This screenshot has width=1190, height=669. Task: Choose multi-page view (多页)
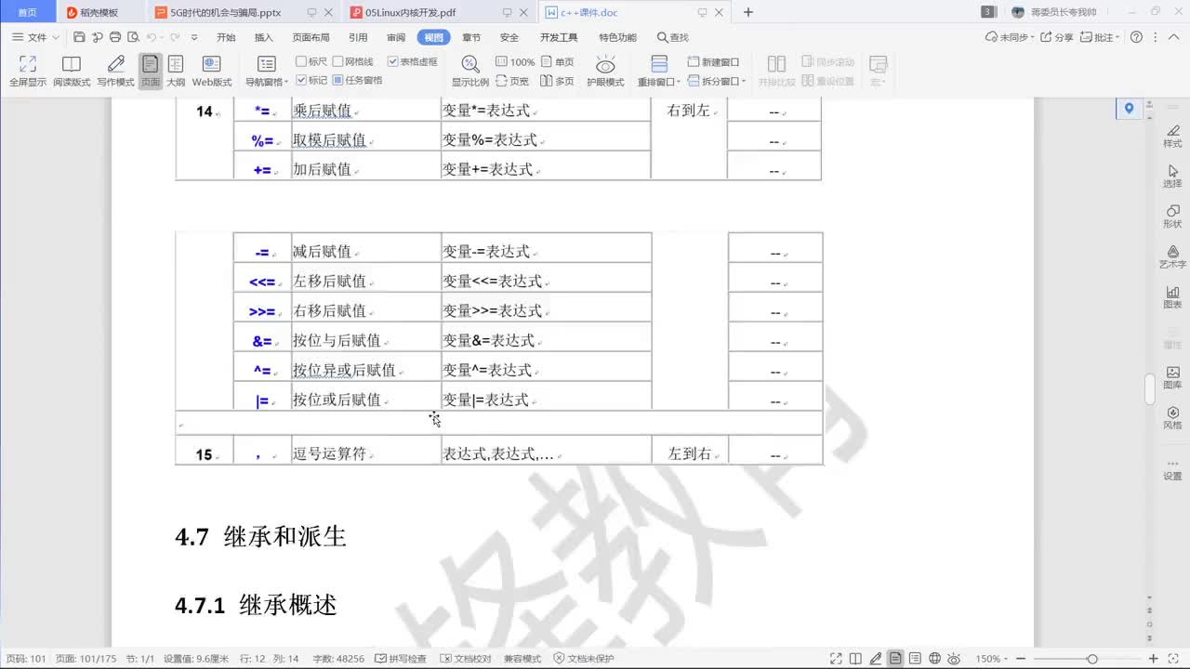(558, 81)
